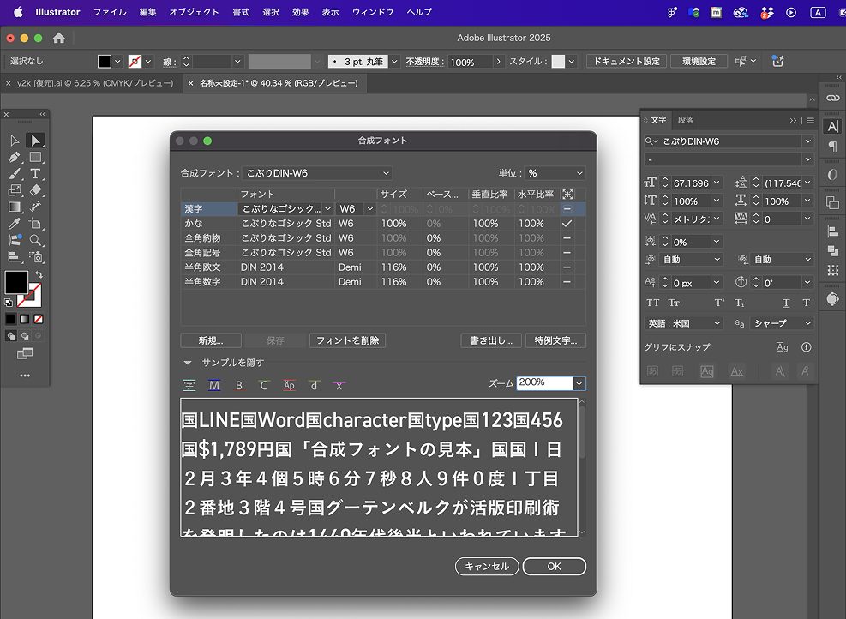Open the ファイル menu
This screenshot has height=619, width=846.
[110, 12]
